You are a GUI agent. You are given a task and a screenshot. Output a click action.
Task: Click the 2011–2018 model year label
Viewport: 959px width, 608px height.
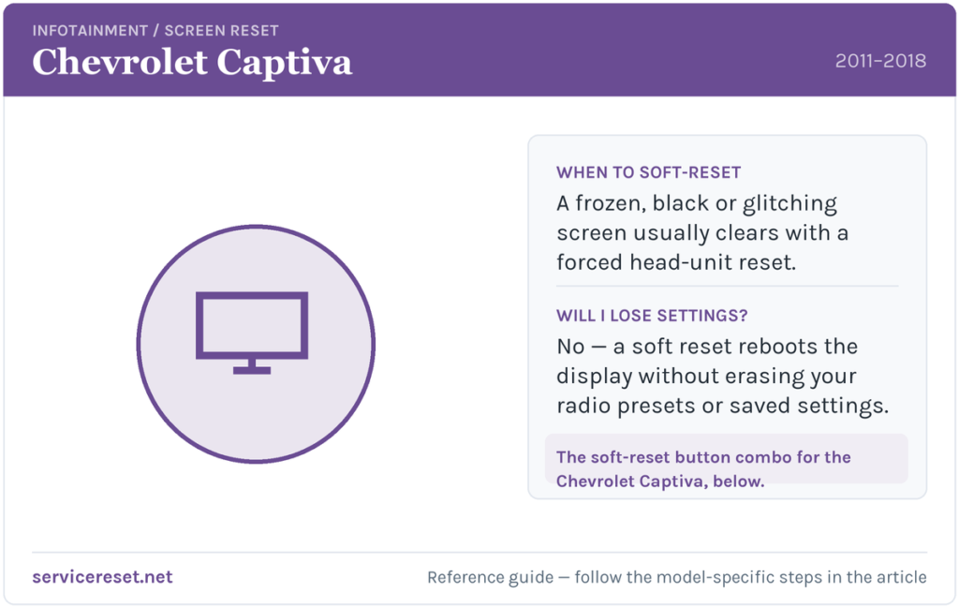point(880,61)
